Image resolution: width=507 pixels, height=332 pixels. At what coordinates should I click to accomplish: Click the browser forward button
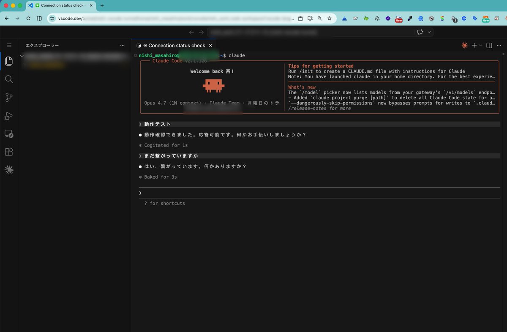coord(17,19)
